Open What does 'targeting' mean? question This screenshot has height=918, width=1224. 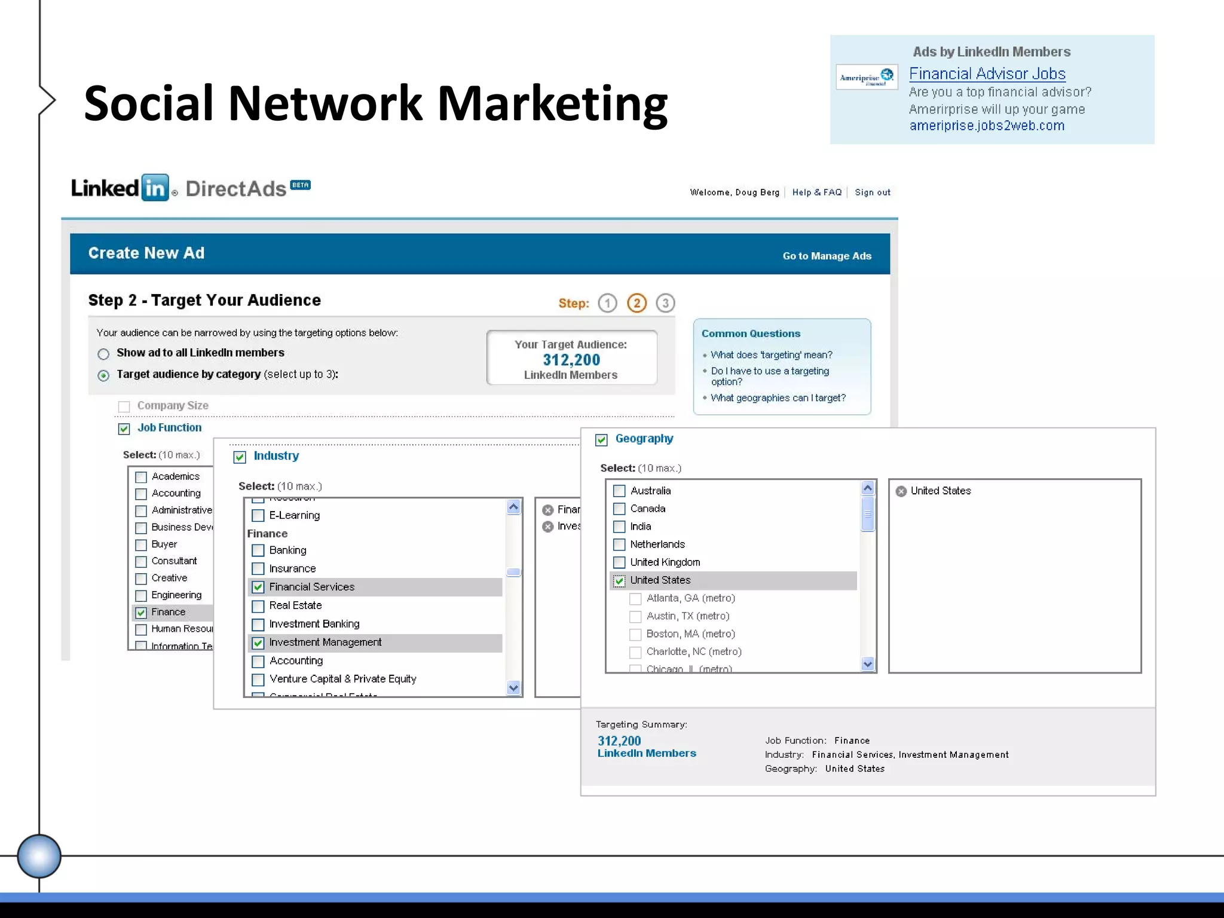pos(772,355)
